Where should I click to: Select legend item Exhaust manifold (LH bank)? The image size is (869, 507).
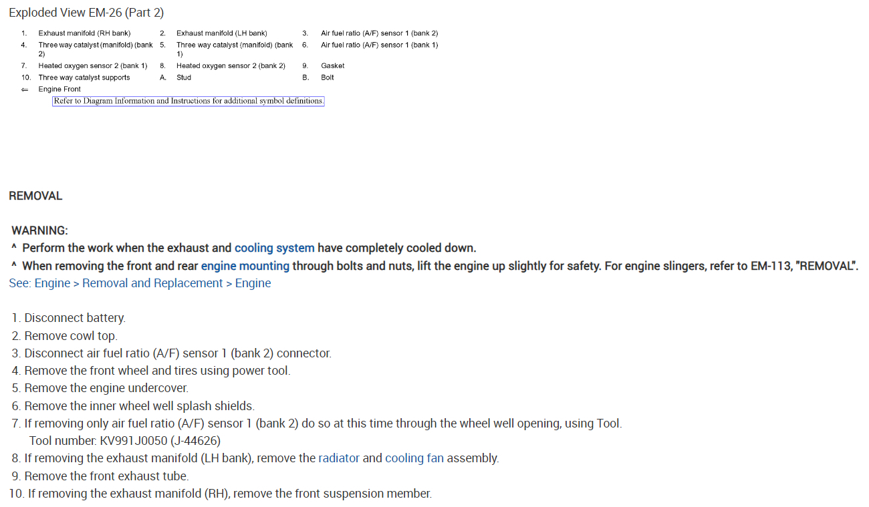coord(221,33)
